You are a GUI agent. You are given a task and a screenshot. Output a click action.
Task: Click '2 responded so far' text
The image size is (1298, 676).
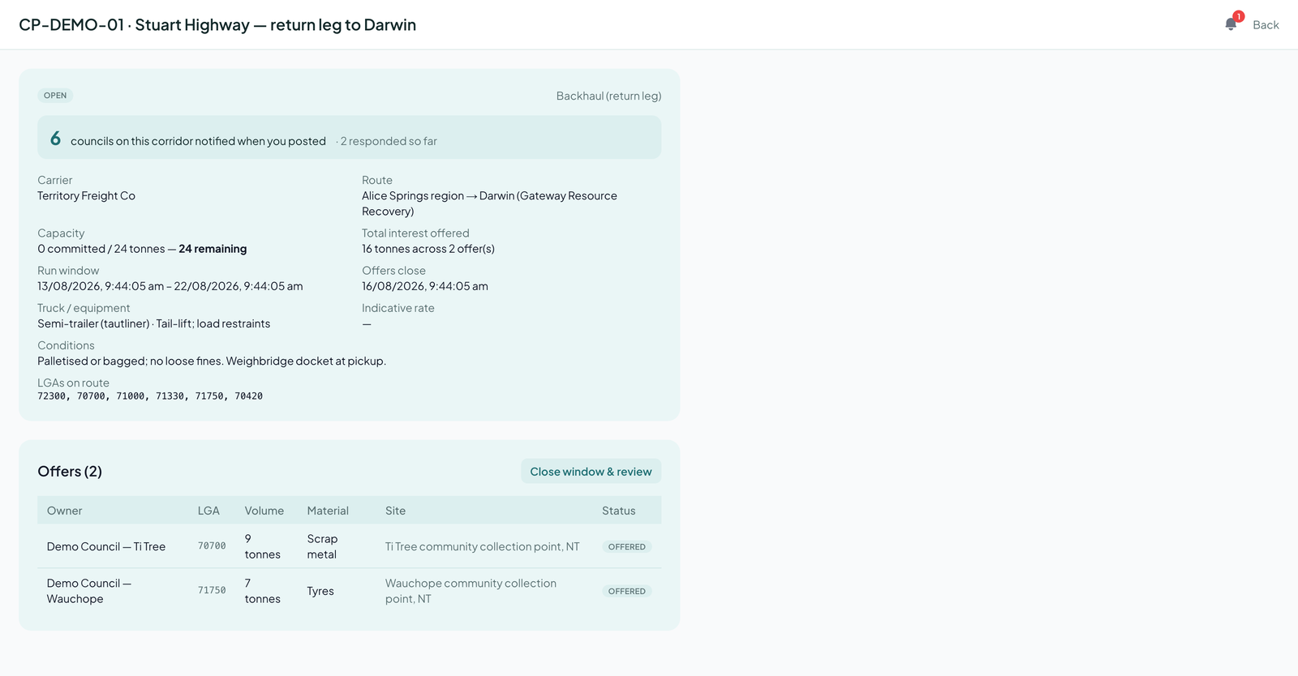pos(389,141)
